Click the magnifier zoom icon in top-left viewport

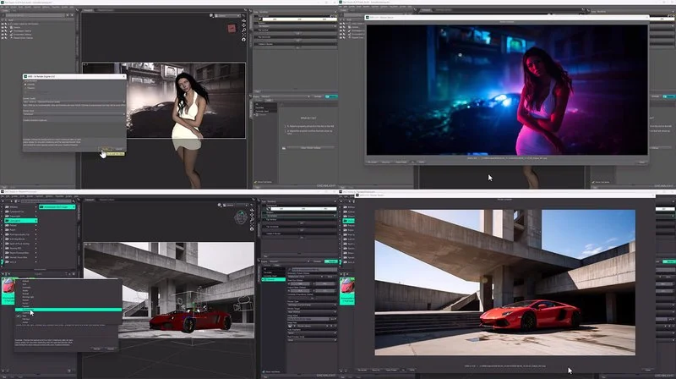click(x=244, y=30)
